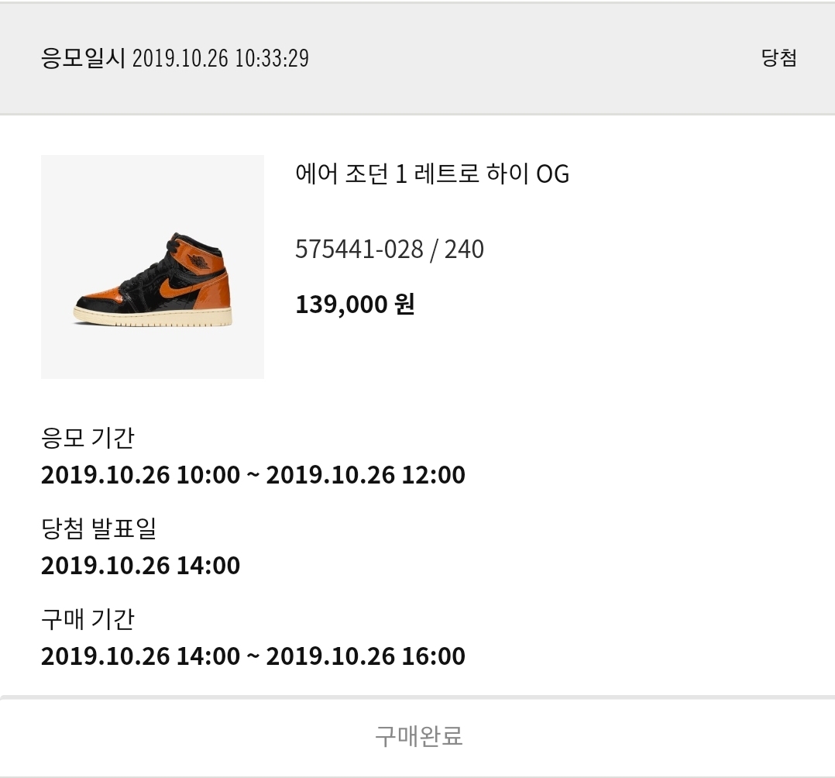This screenshot has width=835, height=778.
Task: Click the 원 currency unit after the price
Action: coord(404,304)
